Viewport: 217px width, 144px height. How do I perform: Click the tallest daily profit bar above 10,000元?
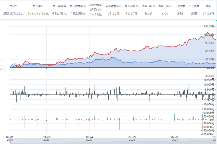click(189, 85)
